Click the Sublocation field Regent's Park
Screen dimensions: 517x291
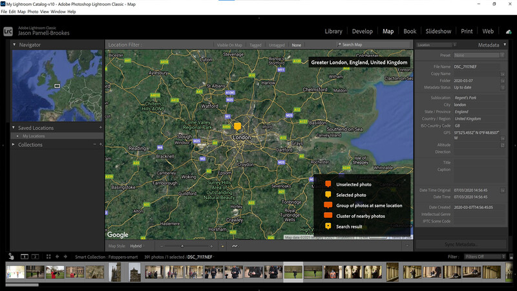[479, 98]
